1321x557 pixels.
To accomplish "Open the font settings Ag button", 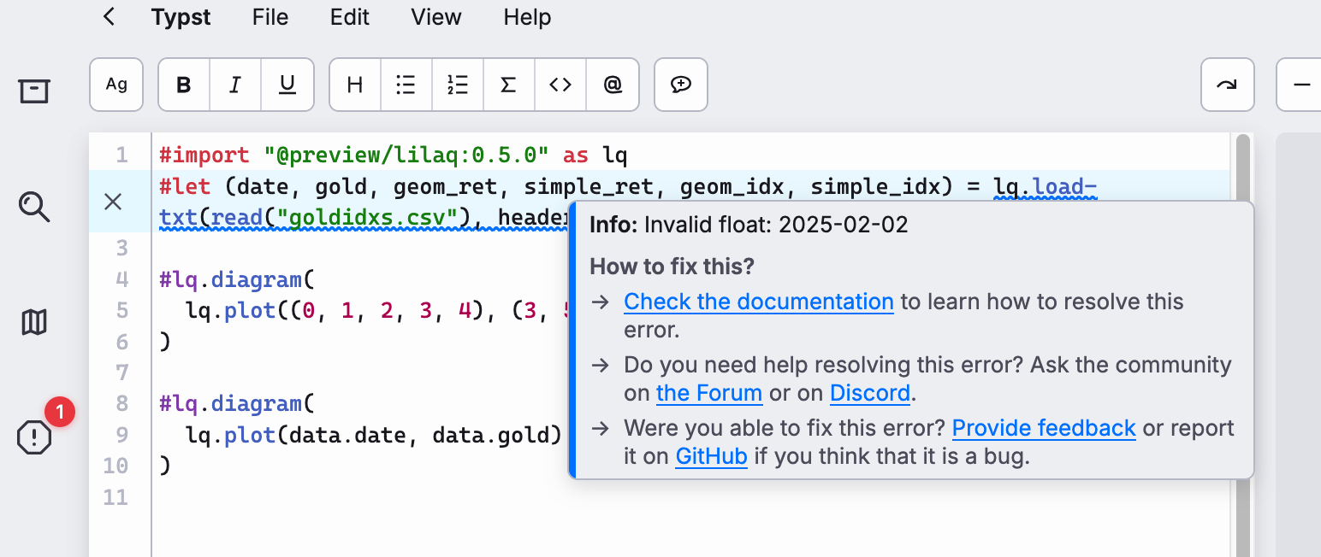I will 116,85.
